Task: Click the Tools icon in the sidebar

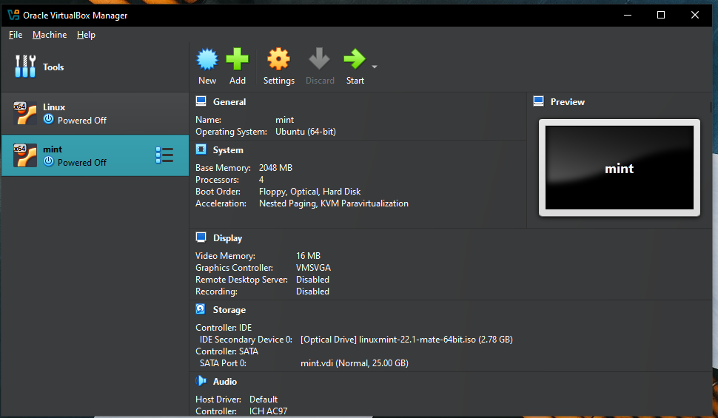Action: (x=25, y=67)
